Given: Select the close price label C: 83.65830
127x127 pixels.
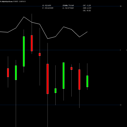Looking at the screenshot, I should tap(48, 8).
